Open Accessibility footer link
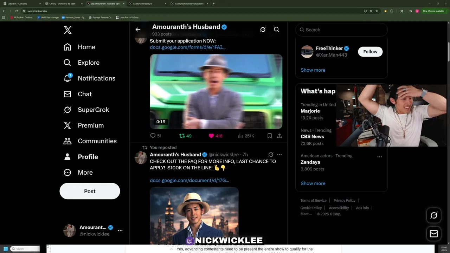Viewport: 450px width, 253px height. tap(339, 208)
